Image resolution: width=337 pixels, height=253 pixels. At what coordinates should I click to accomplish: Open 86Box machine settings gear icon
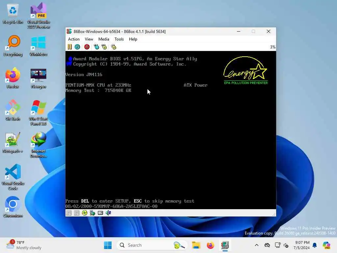(x=114, y=47)
